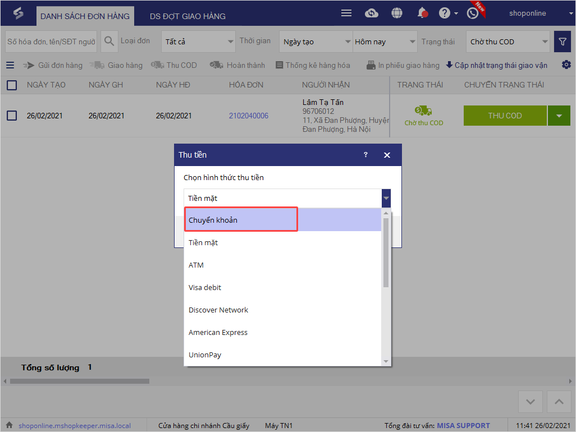Click the TRẠNG THÁI column header
The image size is (576, 432).
click(420, 85)
